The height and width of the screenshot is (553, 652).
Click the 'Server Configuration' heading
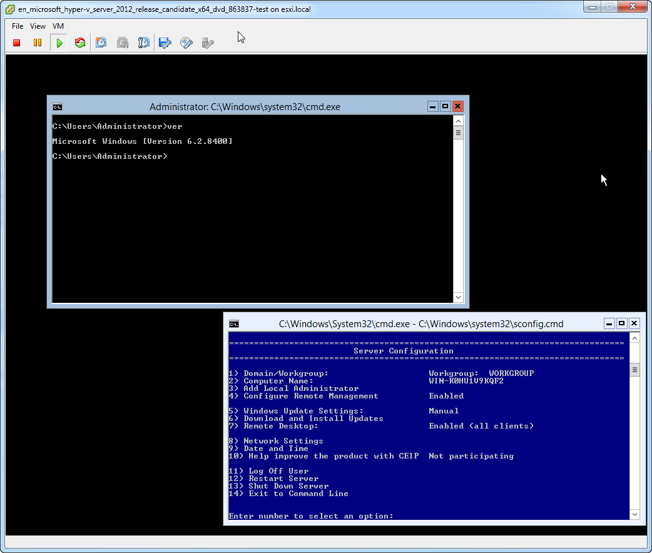pyautogui.click(x=404, y=351)
